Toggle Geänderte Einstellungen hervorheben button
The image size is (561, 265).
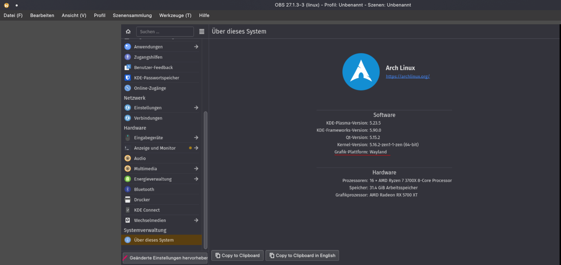[x=165, y=258]
